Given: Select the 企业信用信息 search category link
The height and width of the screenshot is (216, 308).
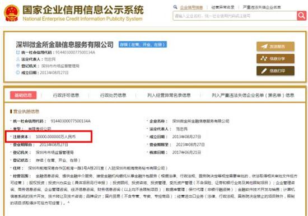Looking at the screenshot, I should pyautogui.click(x=192, y=7).
